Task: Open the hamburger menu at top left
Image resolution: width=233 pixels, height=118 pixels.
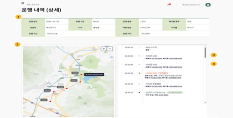Action: (x=23, y=3)
